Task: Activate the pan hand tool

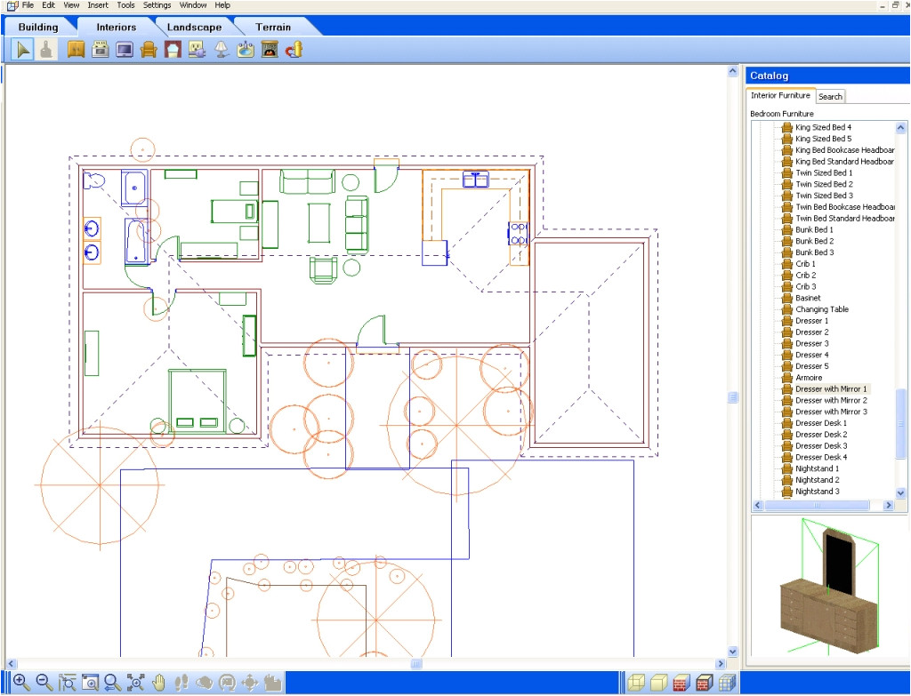Action: [x=159, y=682]
